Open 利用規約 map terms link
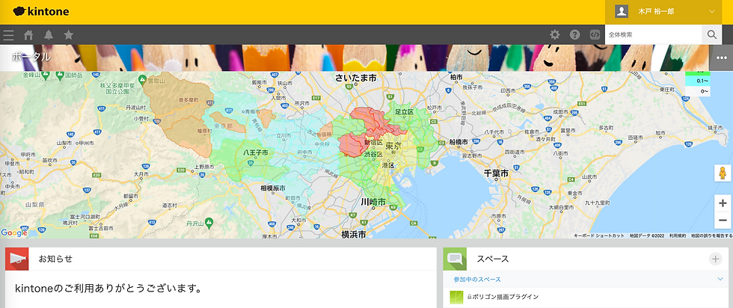This screenshot has height=308, width=733. point(678,235)
